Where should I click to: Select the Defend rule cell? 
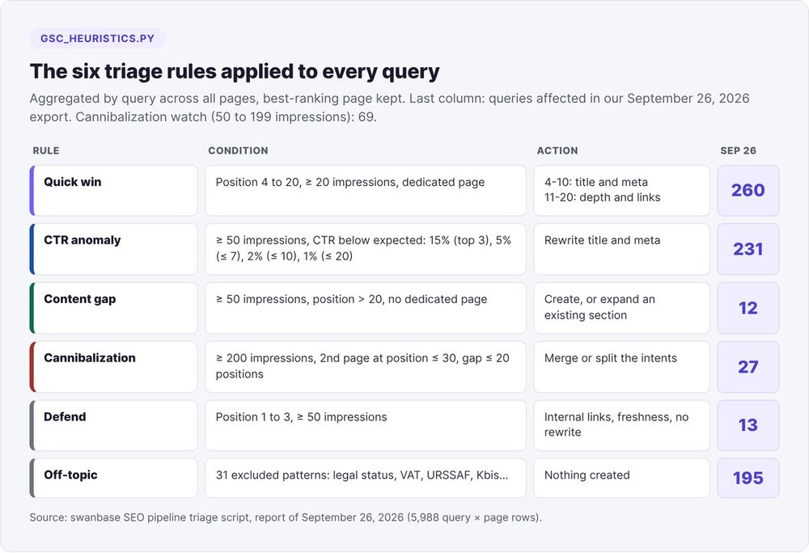[x=113, y=425]
